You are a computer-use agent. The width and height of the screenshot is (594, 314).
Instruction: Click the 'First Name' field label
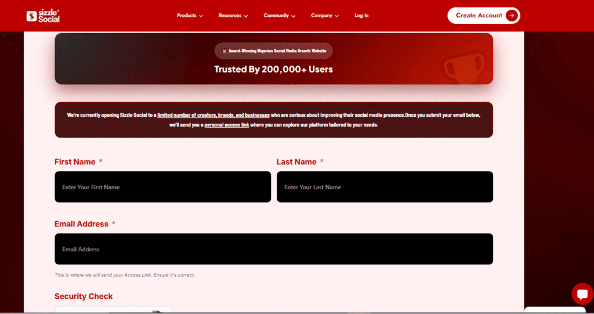(75, 162)
